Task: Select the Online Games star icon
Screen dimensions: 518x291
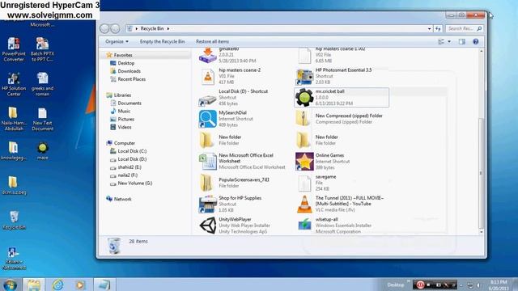Action: point(304,162)
